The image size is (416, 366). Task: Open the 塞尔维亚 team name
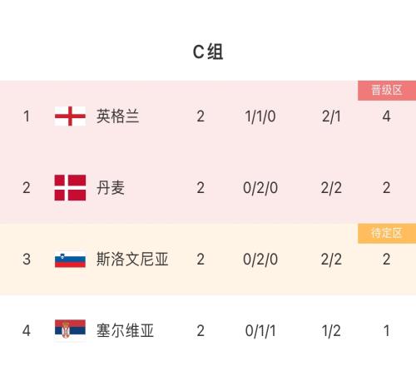(x=125, y=330)
